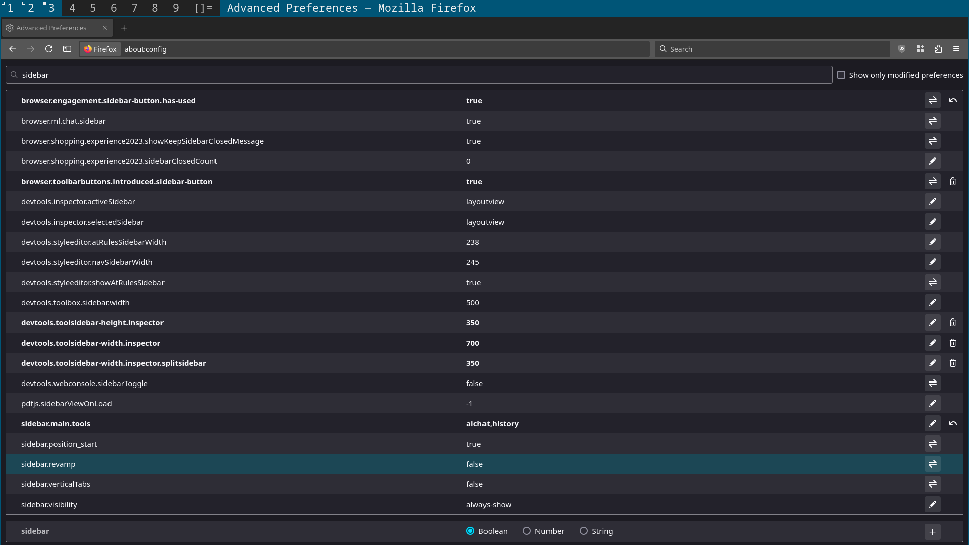Edit the sidebar.visibility preference value

932,504
